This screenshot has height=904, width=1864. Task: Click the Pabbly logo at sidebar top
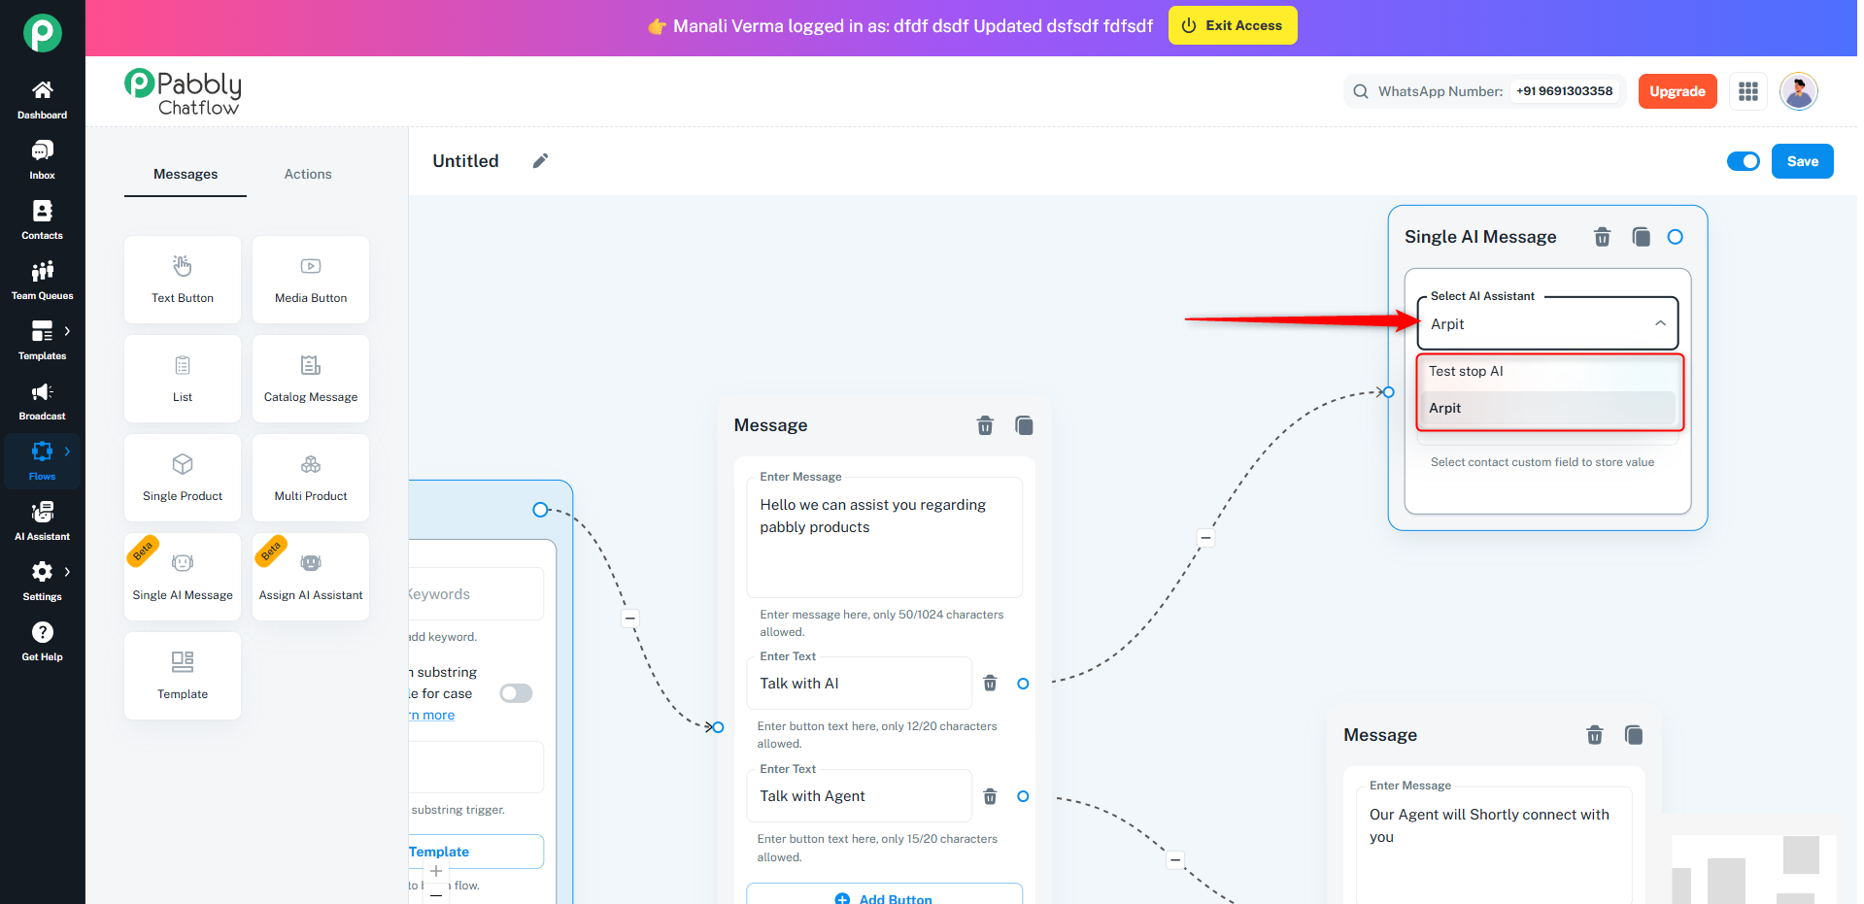coord(43,33)
